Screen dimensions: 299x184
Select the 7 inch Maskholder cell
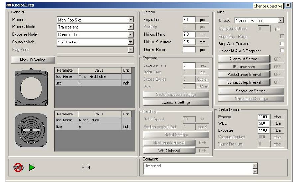tap(100, 76)
